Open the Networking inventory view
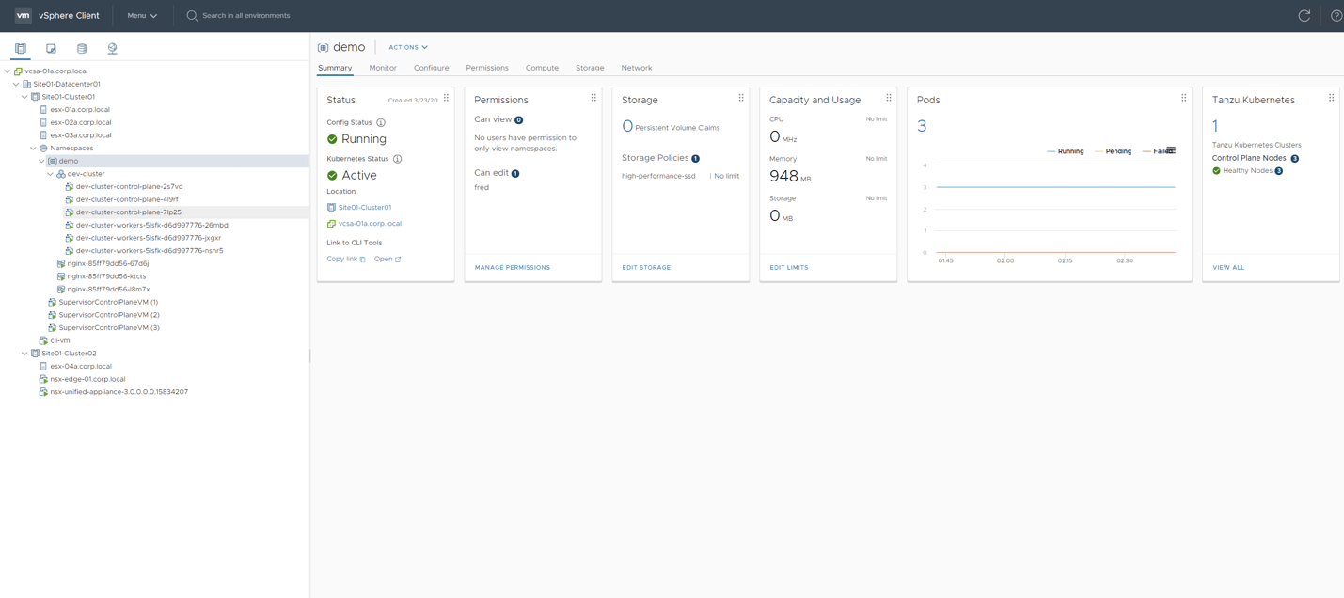 112,47
